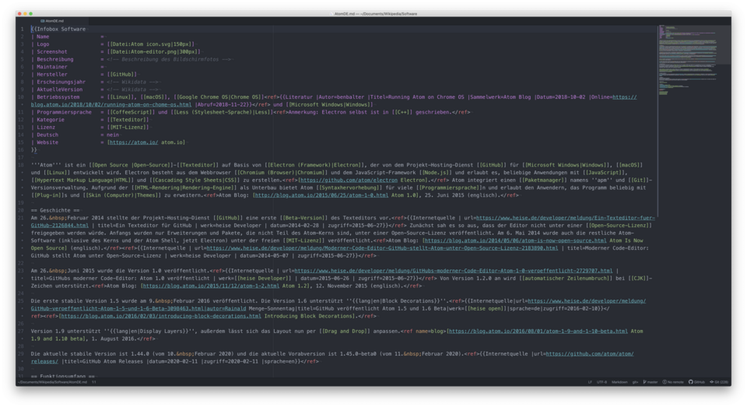Click the '[[MIT-Lizenz]]' value on Lizenz line
This screenshot has height=407, width=747.
pos(128,128)
